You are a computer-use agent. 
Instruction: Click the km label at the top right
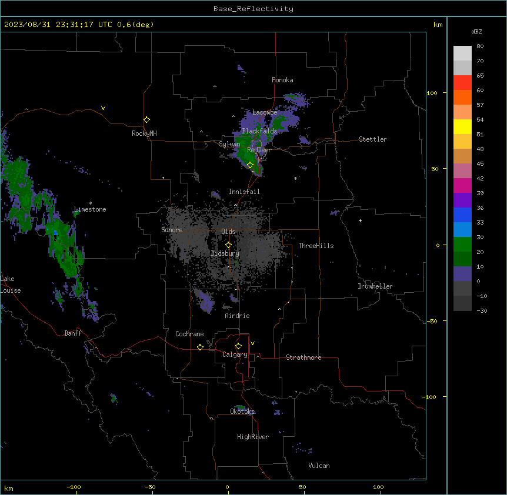[x=438, y=25]
